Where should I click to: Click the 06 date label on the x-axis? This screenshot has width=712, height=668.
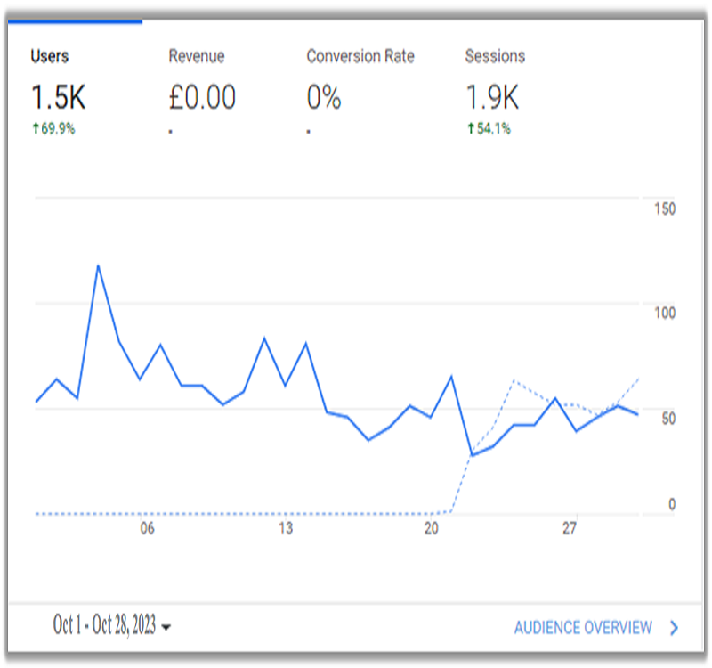tap(147, 529)
